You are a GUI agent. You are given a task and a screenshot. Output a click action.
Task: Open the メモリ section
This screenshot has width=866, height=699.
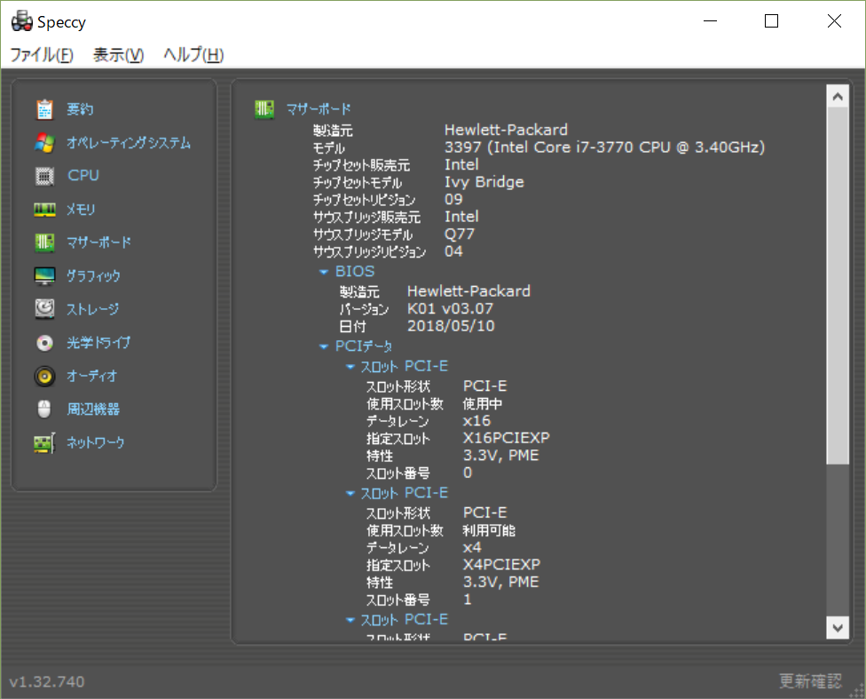(81, 210)
